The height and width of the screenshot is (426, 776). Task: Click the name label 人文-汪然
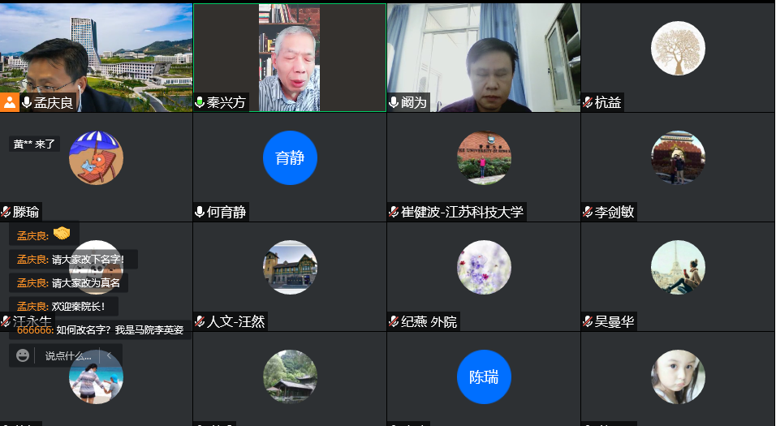point(236,321)
